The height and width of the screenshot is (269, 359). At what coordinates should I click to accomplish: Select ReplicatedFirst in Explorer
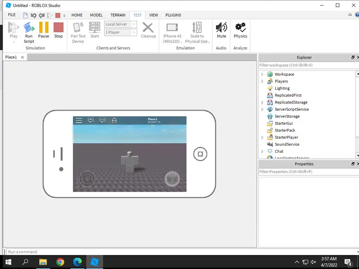[x=288, y=95]
